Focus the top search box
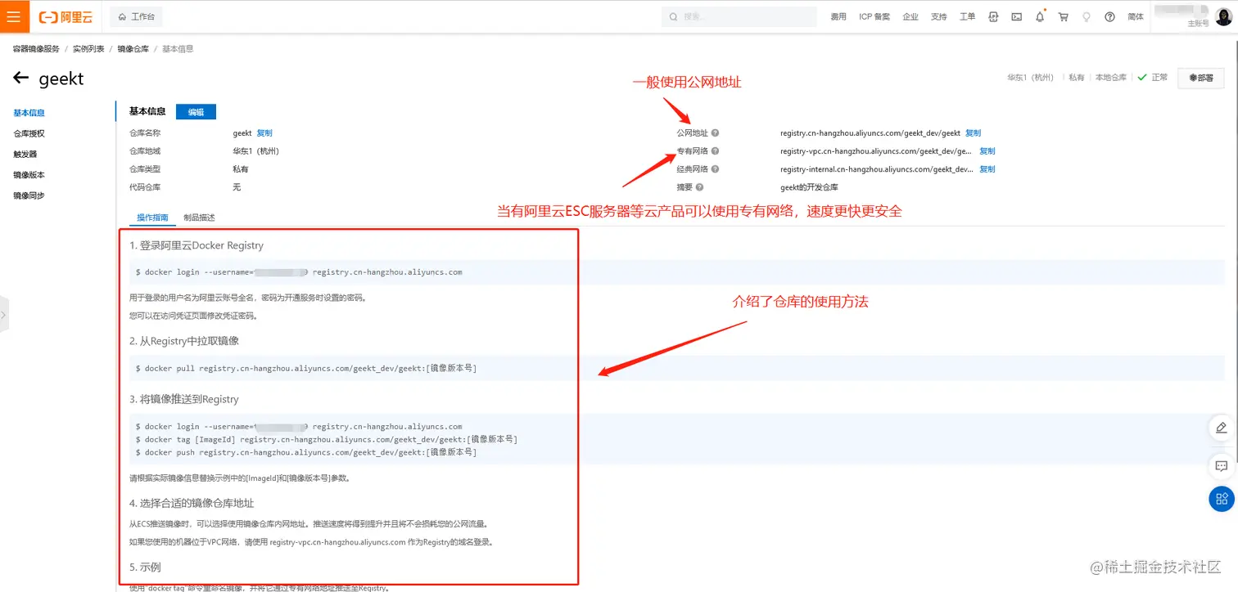Image resolution: width=1238 pixels, height=592 pixels. [x=739, y=16]
